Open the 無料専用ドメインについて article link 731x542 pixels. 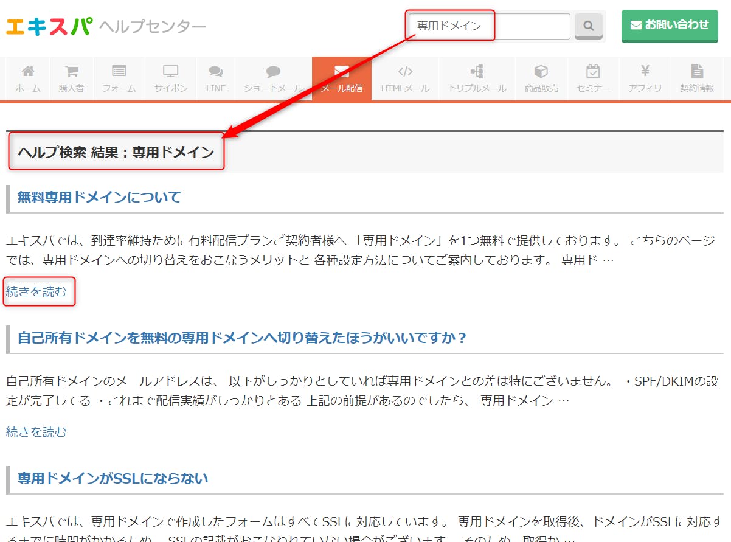pos(99,197)
